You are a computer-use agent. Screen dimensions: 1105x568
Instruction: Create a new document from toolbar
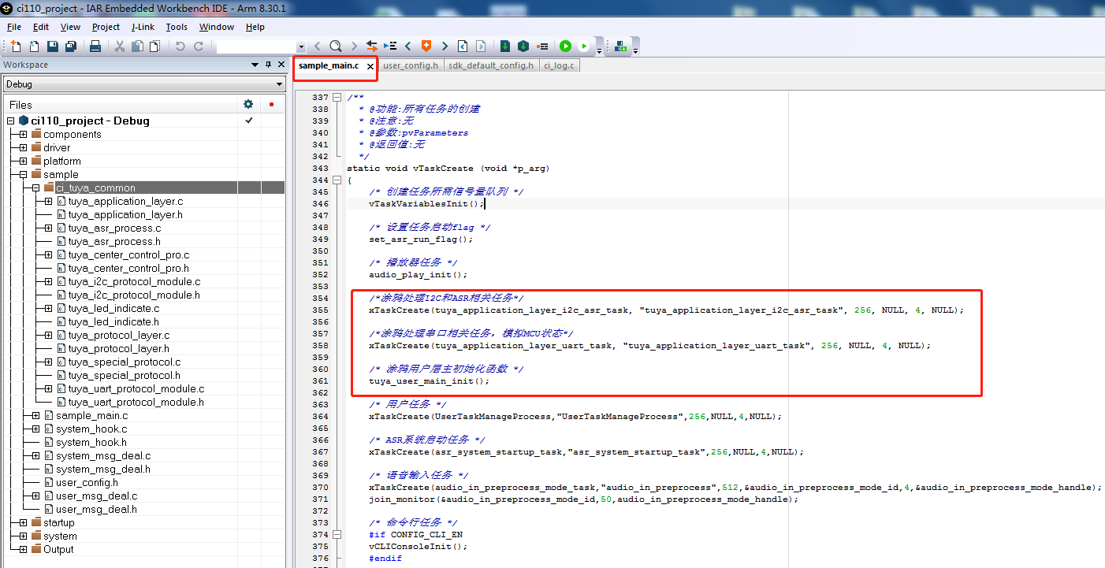pos(16,46)
